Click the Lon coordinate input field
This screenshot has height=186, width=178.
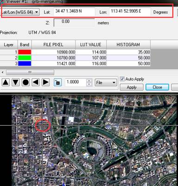pos(130,12)
